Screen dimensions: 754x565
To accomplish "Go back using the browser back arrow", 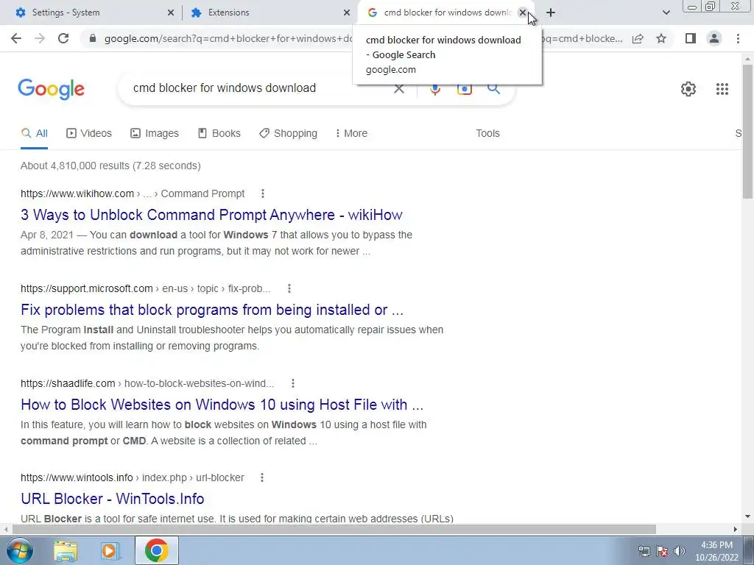I will 16,38.
